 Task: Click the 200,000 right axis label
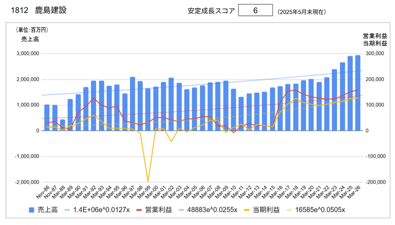(x=375, y=79)
